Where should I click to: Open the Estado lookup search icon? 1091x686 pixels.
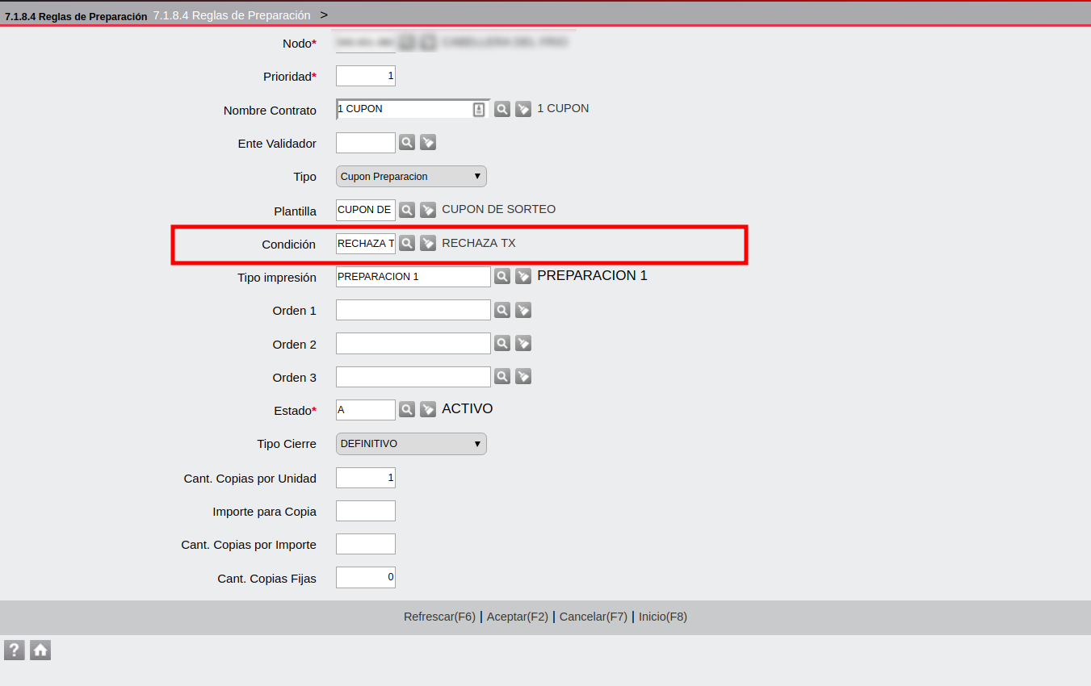tap(407, 410)
